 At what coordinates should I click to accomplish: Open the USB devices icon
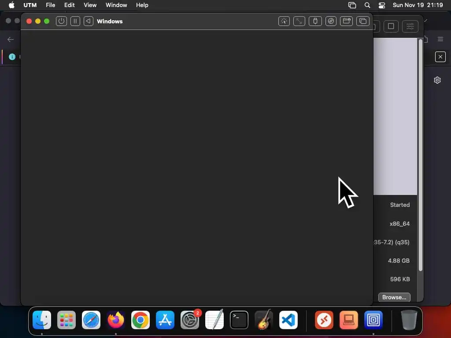click(x=315, y=21)
